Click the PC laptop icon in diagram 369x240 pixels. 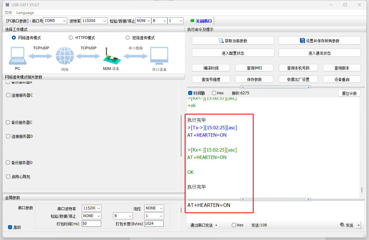(x=18, y=56)
